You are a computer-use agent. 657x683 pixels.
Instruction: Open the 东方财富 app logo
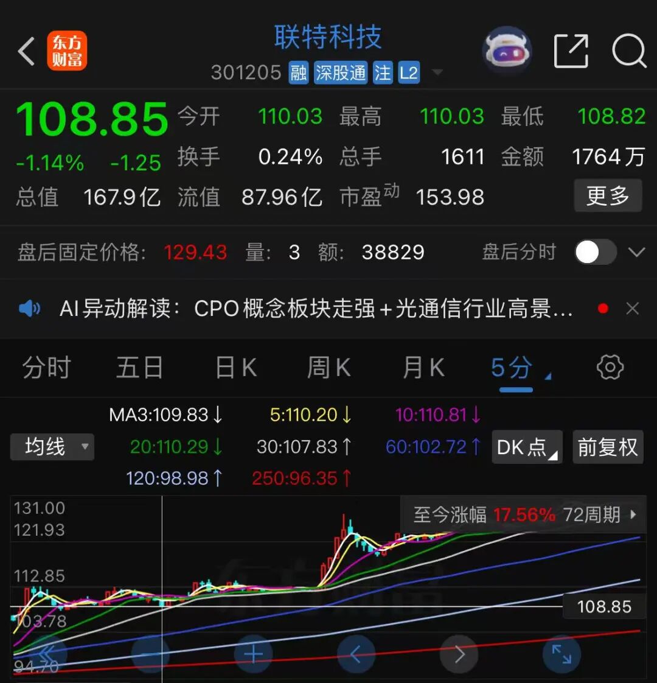click(x=67, y=51)
